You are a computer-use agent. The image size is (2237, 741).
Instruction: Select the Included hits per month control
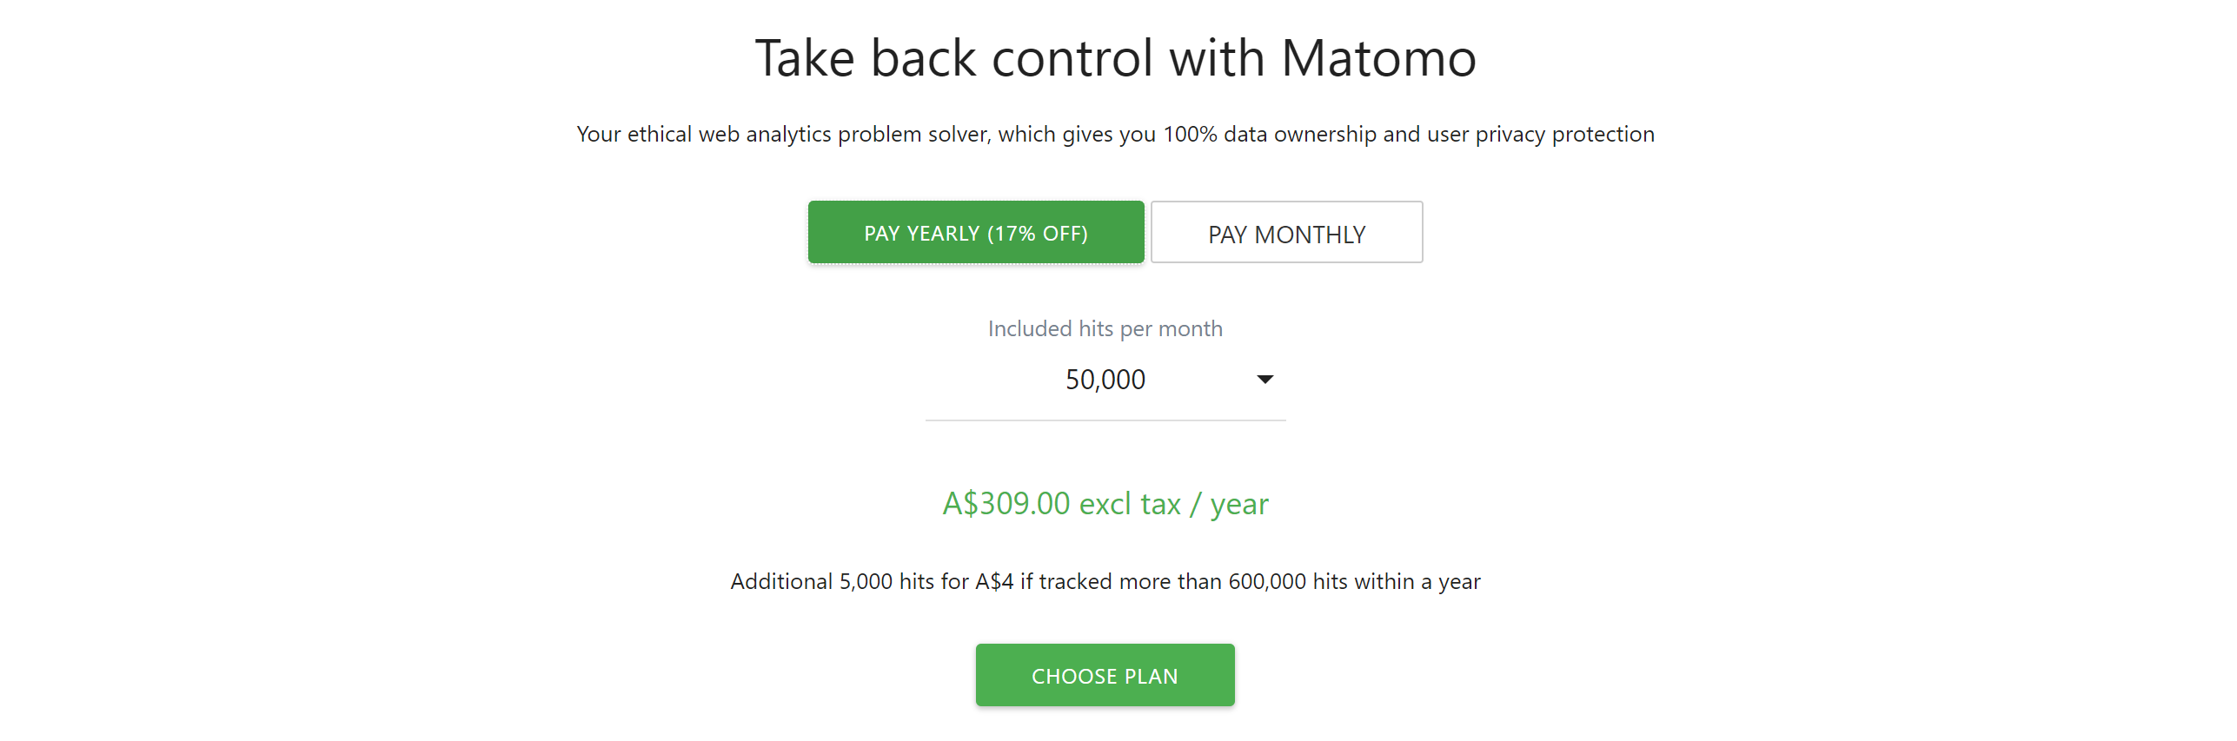pos(1105,380)
